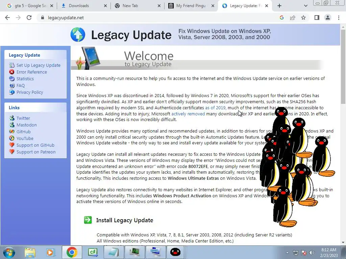The height and width of the screenshot is (259, 346).
Task: Click the scrollbar down arrow
Action: click(x=343, y=242)
